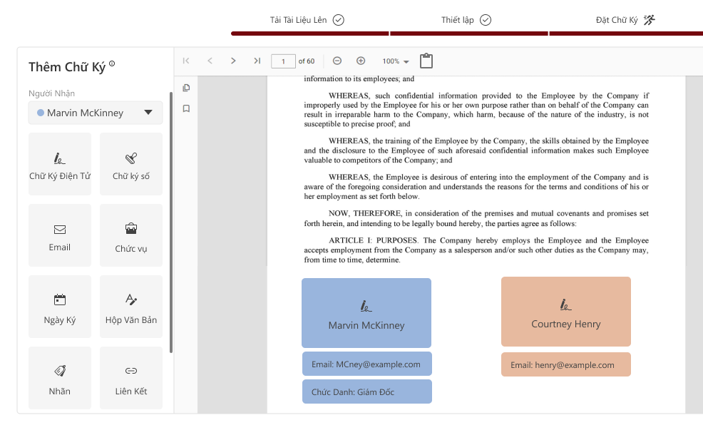Open the page thumbnails panel icon
The height and width of the screenshot is (425, 703).
[186, 88]
